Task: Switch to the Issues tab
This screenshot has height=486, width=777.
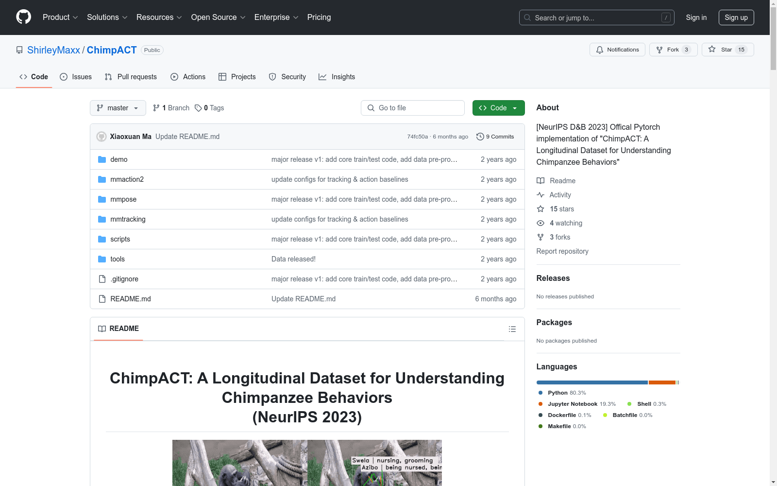Action: [76, 77]
